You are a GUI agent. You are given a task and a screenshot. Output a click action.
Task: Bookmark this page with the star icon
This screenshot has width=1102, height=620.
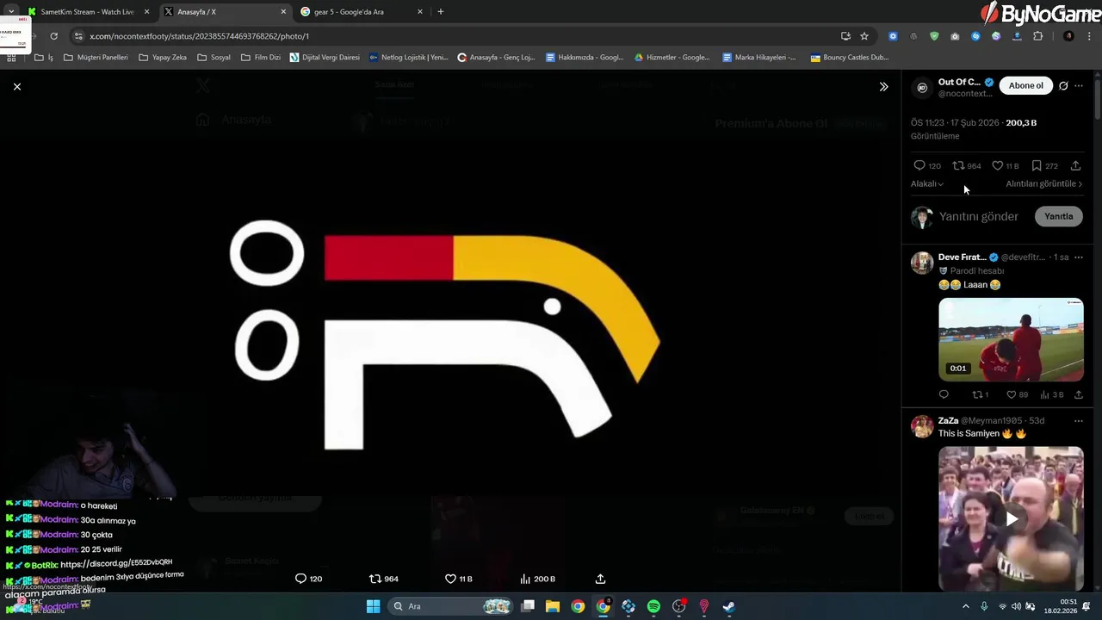(x=864, y=36)
